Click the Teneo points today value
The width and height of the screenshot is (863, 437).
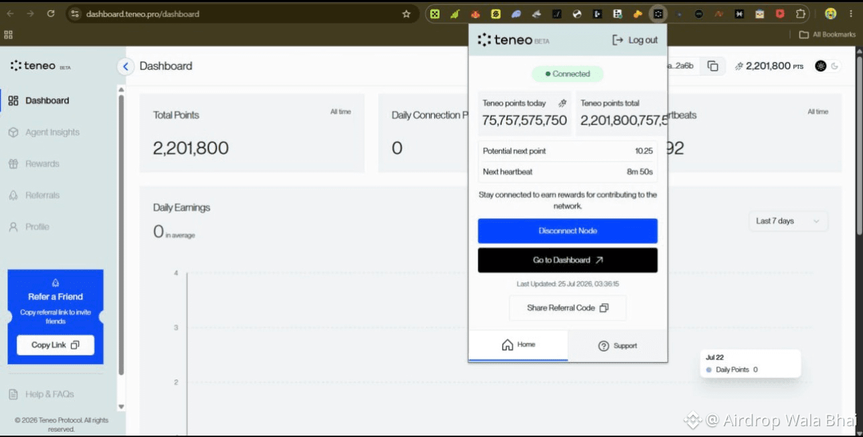pos(524,120)
